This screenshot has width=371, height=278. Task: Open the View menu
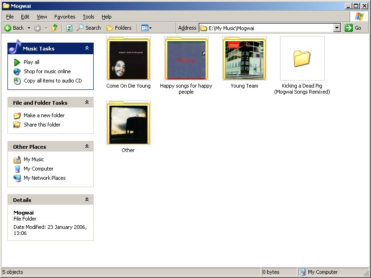(42, 17)
